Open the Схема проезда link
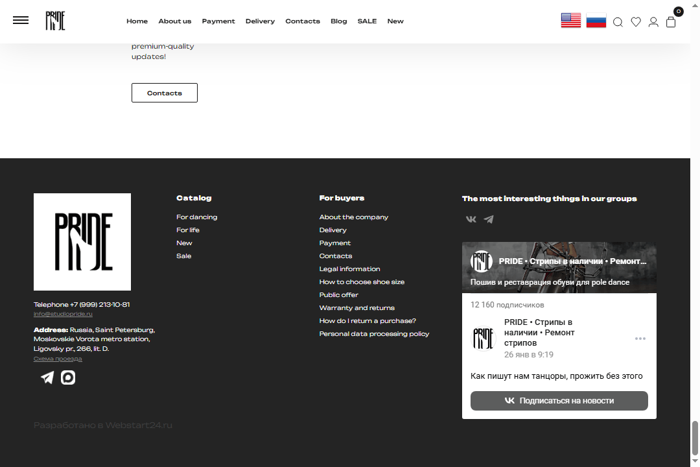 coord(58,359)
